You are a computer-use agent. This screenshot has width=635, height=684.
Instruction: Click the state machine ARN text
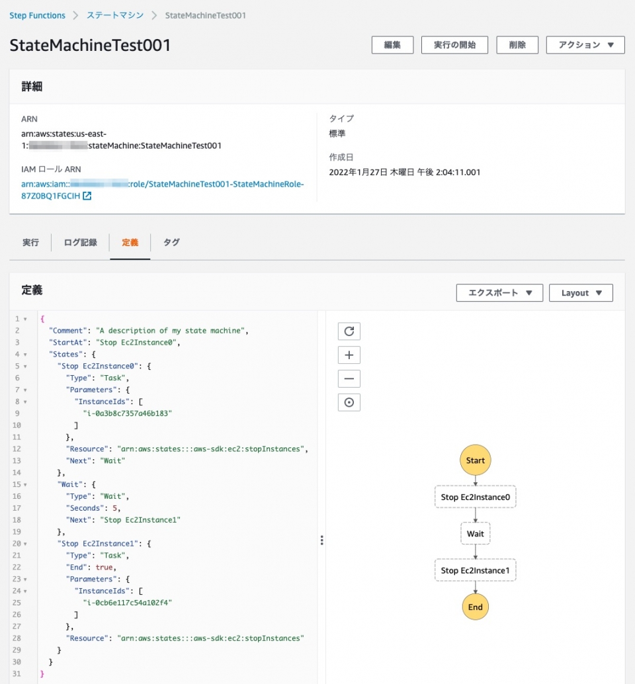pyautogui.click(x=121, y=140)
